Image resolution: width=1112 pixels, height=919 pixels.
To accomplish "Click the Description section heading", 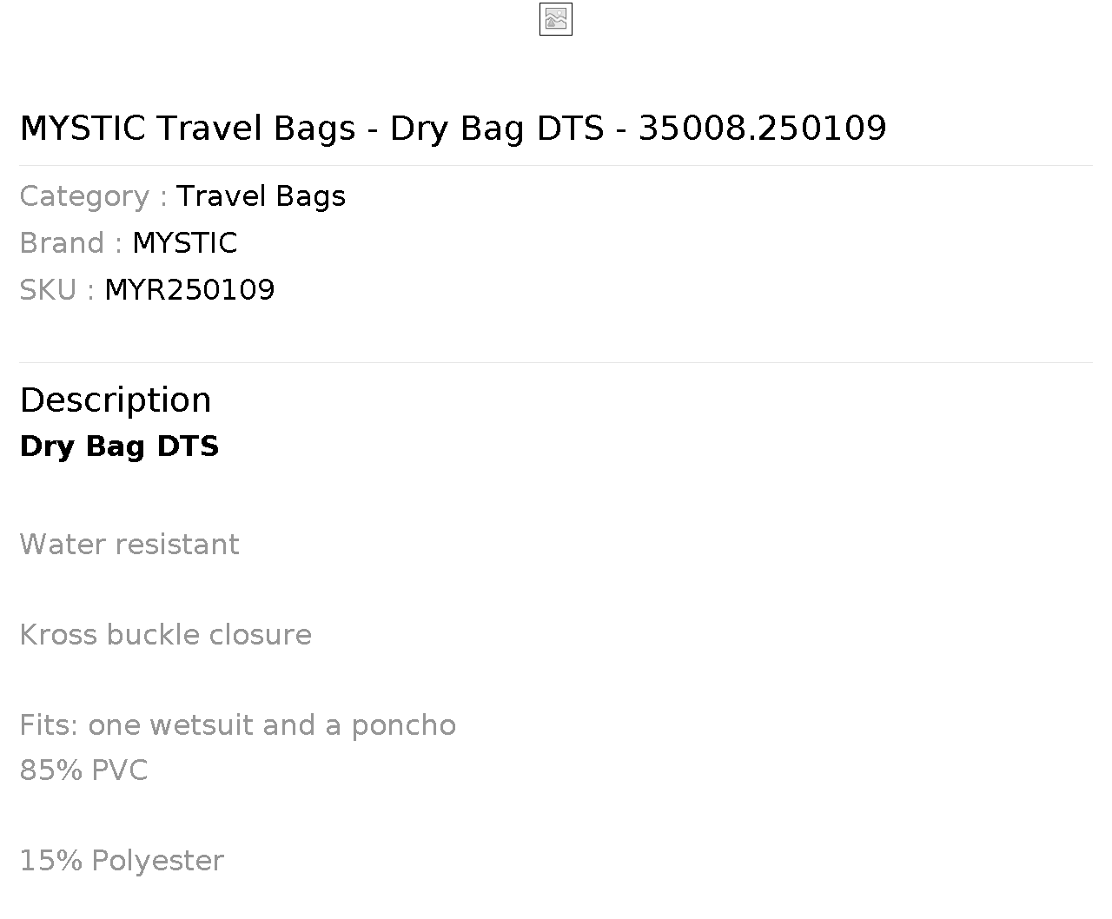I will click(116, 400).
